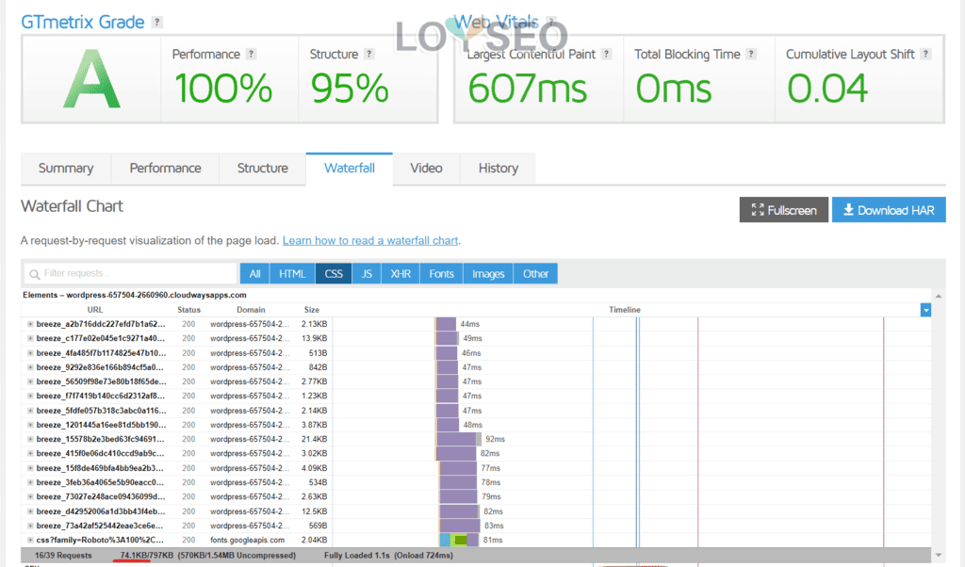965x567 pixels.
Task: Click the 12.5KB size value
Action: [315, 511]
